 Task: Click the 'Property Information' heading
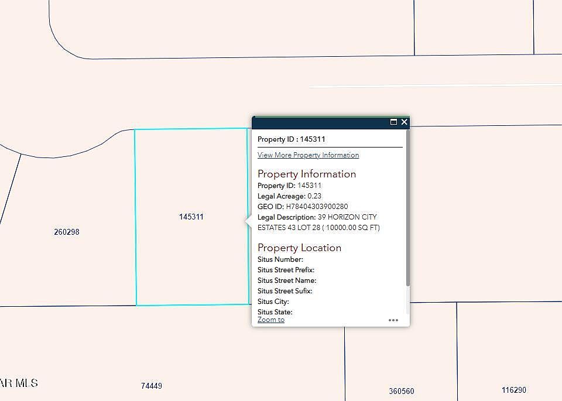(x=307, y=174)
